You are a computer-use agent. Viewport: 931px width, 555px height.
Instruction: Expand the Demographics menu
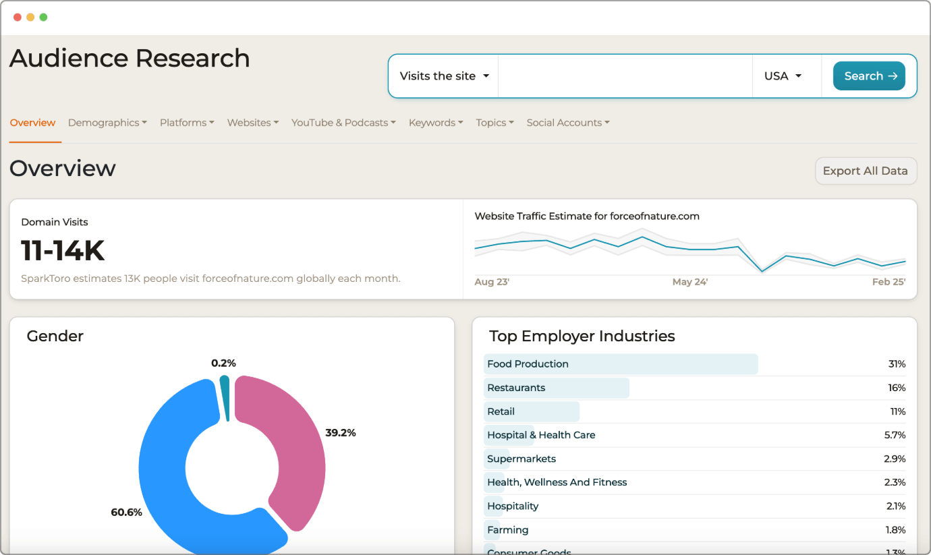coord(107,123)
